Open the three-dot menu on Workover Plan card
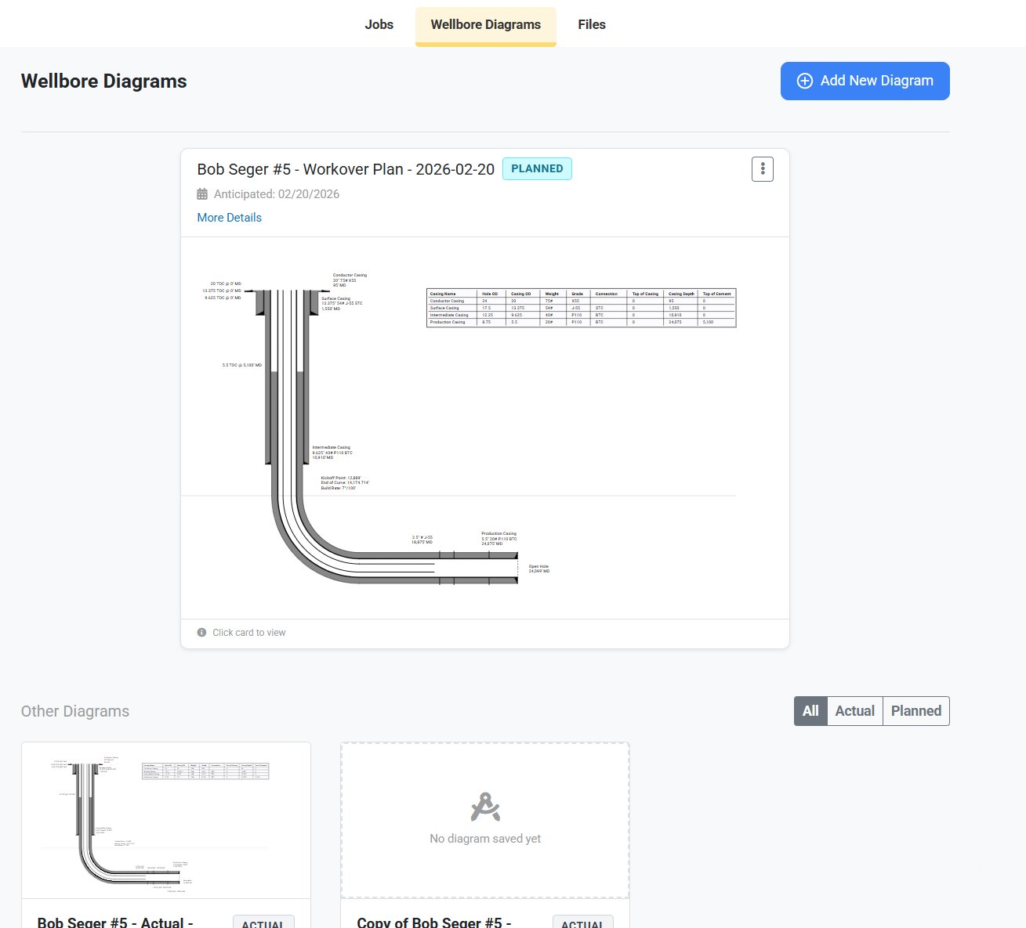This screenshot has height=928, width=1026. click(763, 169)
